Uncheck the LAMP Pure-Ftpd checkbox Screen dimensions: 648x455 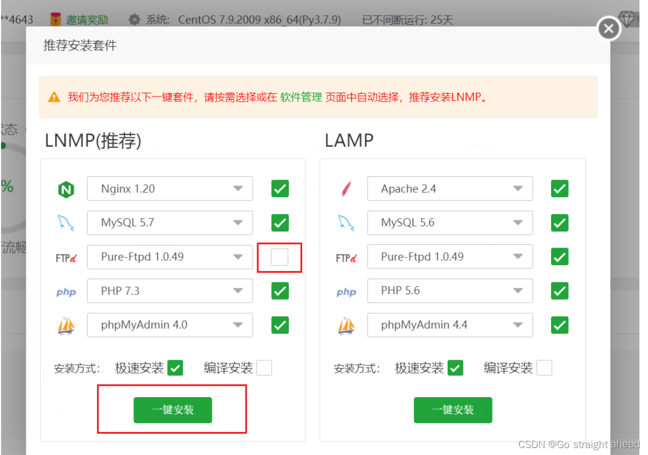[560, 257]
